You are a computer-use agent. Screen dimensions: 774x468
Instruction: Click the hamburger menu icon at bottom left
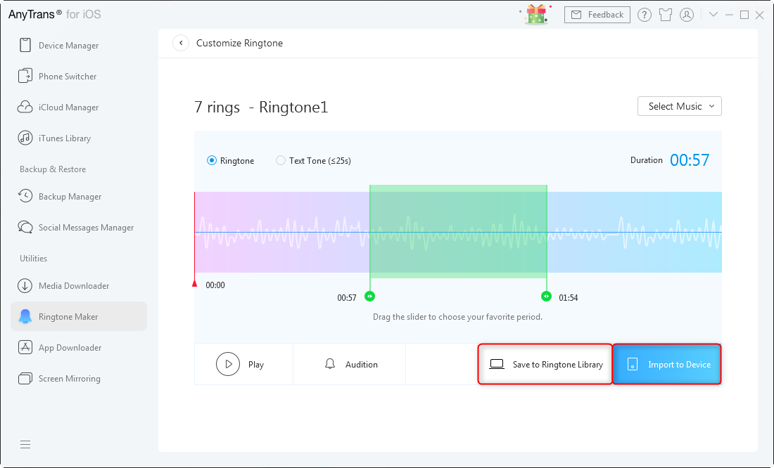pyautogui.click(x=25, y=444)
